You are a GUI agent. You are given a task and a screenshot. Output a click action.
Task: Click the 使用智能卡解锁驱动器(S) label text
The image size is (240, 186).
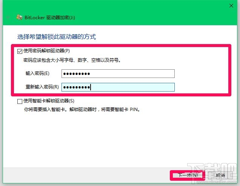[49, 101]
